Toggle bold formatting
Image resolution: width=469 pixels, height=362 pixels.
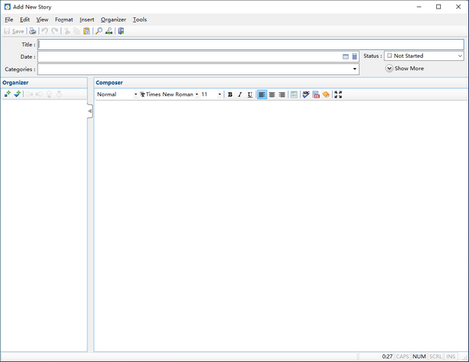point(230,95)
